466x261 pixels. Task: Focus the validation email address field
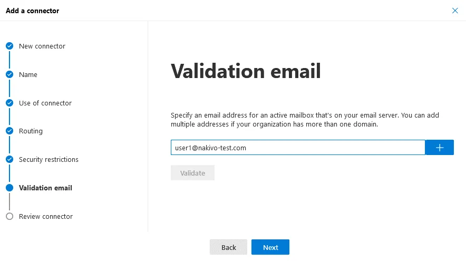pyautogui.click(x=298, y=148)
